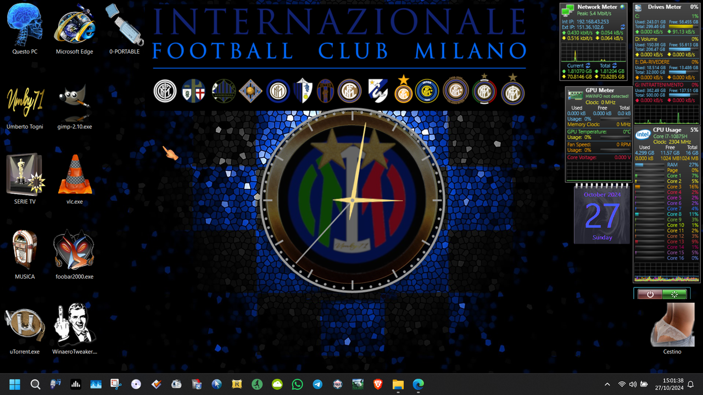Expand the hidden icons tray chevron
The width and height of the screenshot is (703, 395).
point(607,384)
